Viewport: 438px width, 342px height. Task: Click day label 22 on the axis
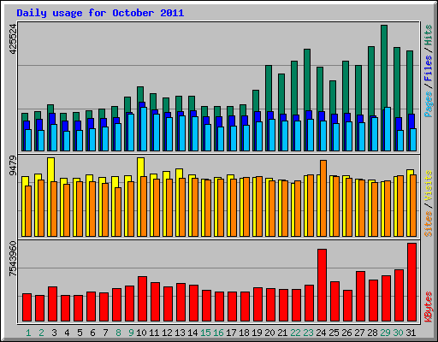[295, 333]
